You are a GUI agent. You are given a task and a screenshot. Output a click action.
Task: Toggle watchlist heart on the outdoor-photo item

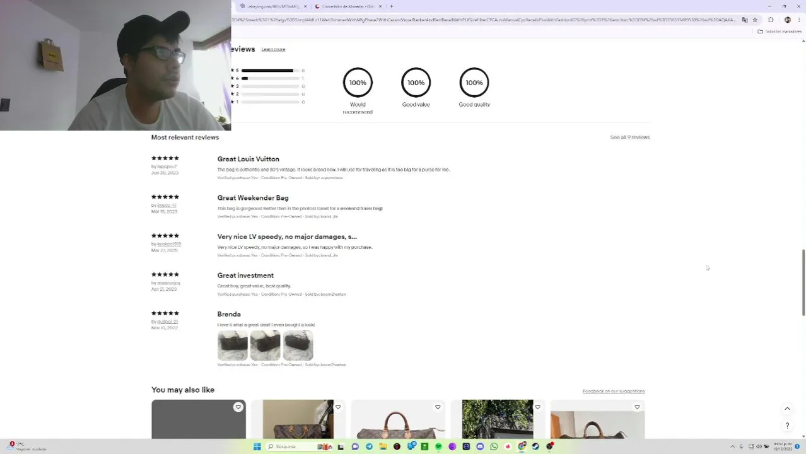point(537,407)
